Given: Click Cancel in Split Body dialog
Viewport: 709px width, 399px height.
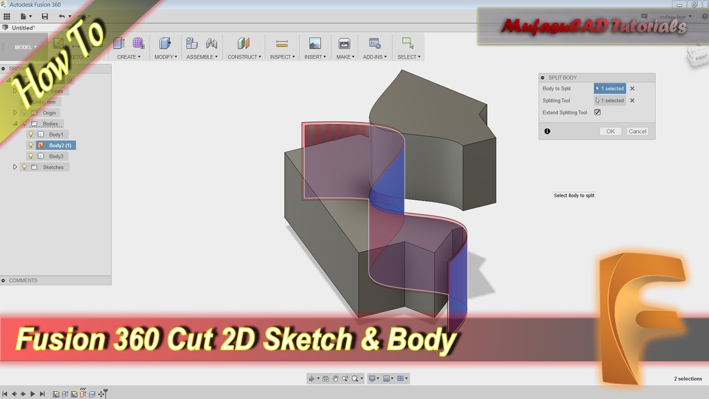Looking at the screenshot, I should point(637,131).
